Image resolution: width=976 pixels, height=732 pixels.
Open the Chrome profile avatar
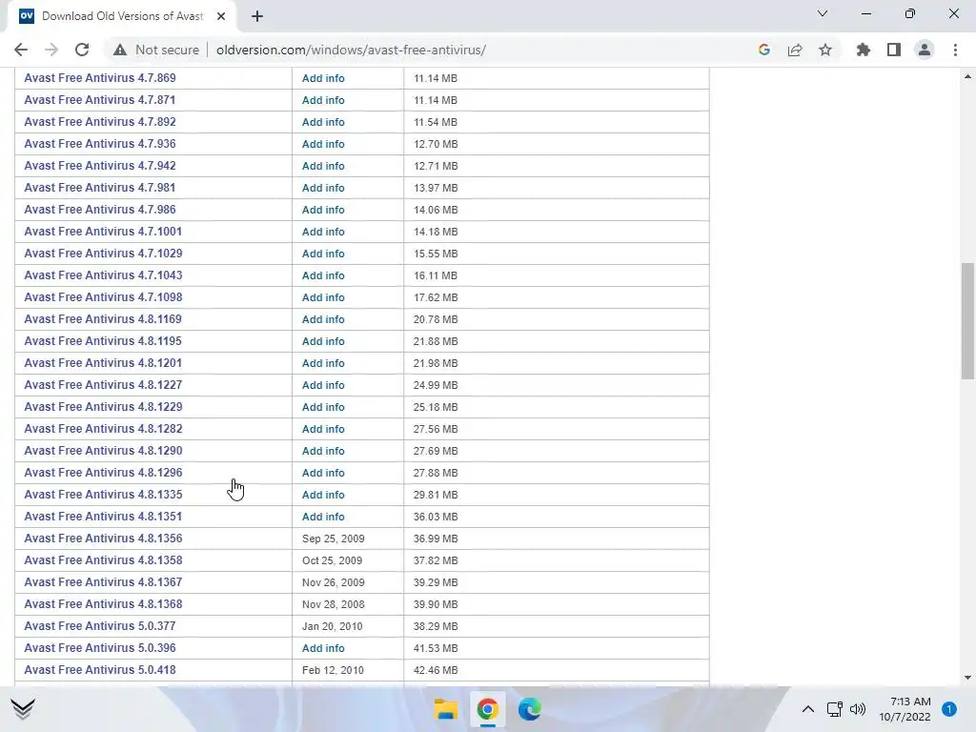coord(925,50)
